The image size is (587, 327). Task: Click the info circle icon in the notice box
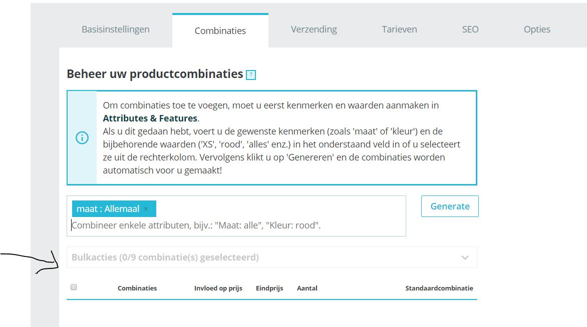[x=82, y=138]
